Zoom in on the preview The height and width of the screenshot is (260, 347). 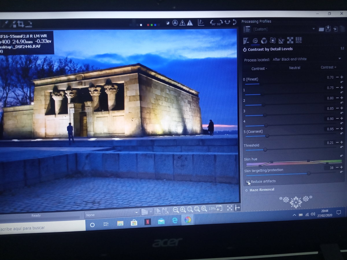click(x=183, y=209)
